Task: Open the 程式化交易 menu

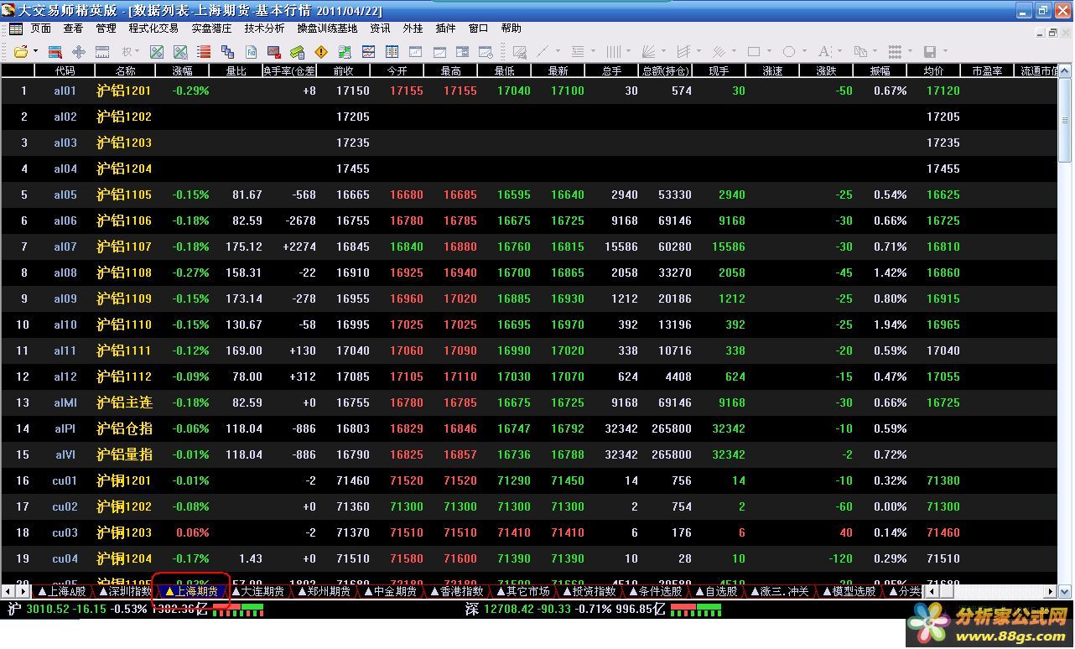Action: (x=153, y=29)
